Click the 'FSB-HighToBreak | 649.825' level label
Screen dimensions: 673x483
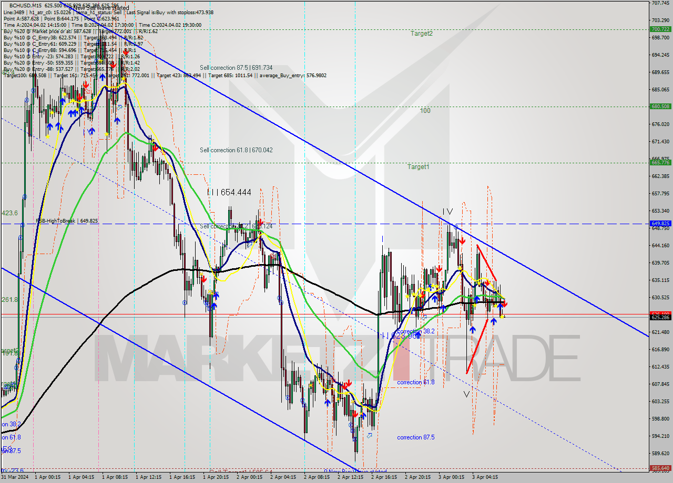[67, 221]
